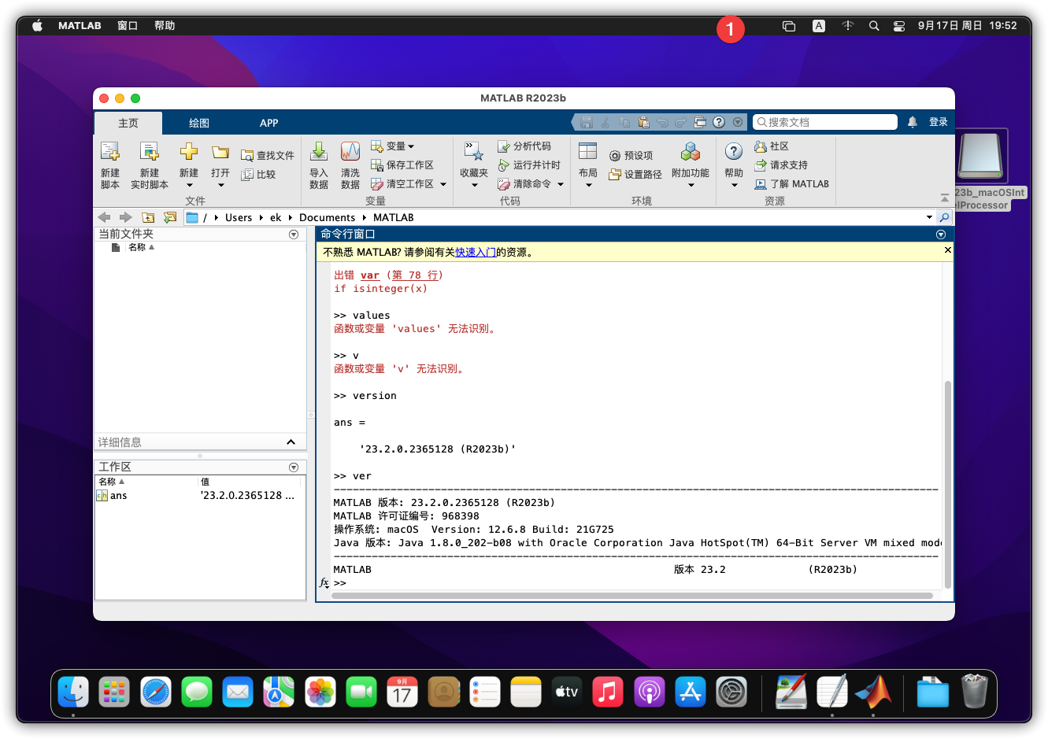Click the up-one-level folder icon
The height and width of the screenshot is (739, 1048).
[148, 217]
